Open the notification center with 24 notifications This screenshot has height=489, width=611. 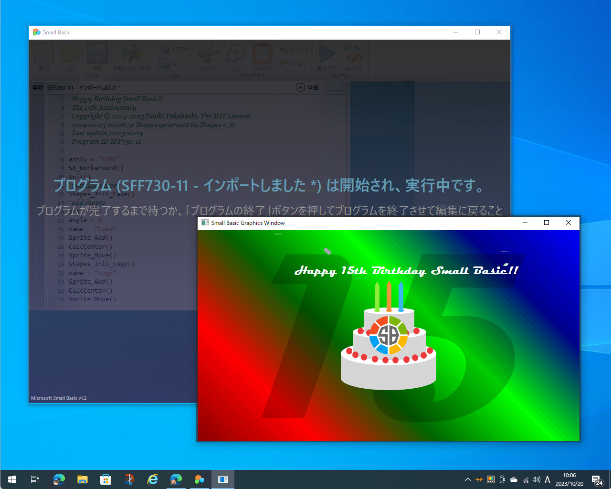(597, 480)
